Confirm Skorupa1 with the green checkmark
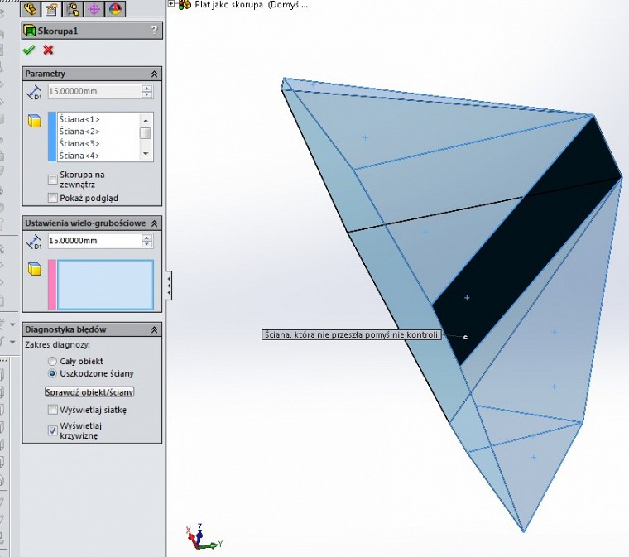The image size is (629, 557). [x=29, y=50]
